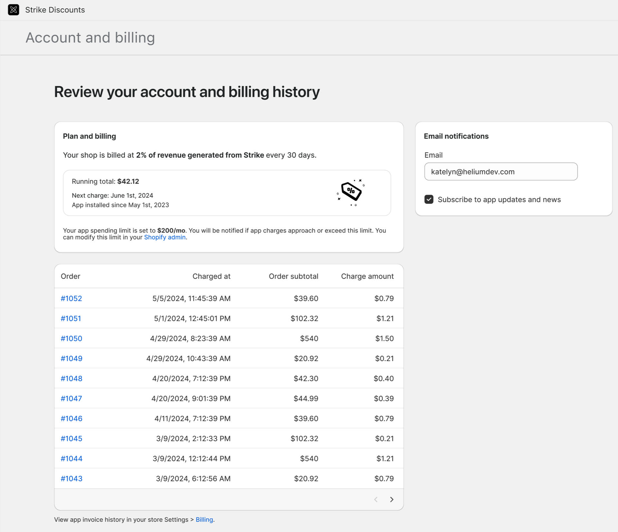Screen dimensions: 618x532
Task: Open order #1052
Action: coord(71,299)
